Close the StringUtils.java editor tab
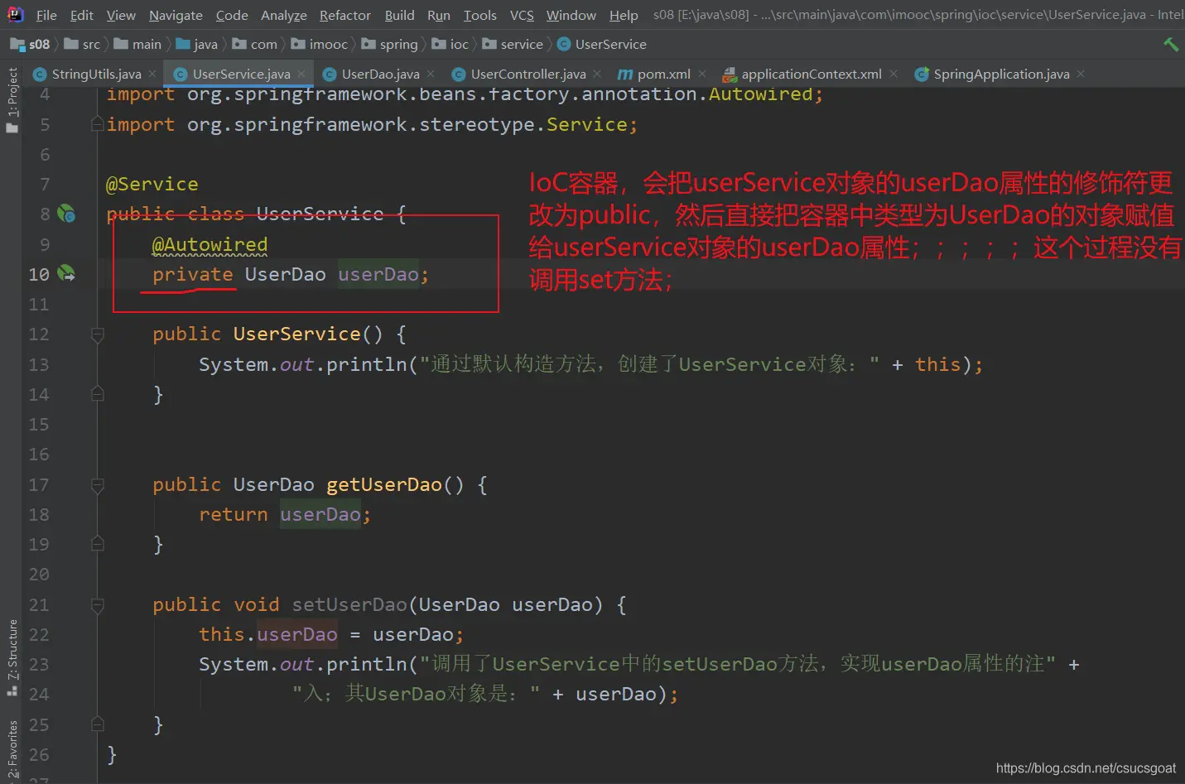This screenshot has height=784, width=1185. tap(152, 75)
